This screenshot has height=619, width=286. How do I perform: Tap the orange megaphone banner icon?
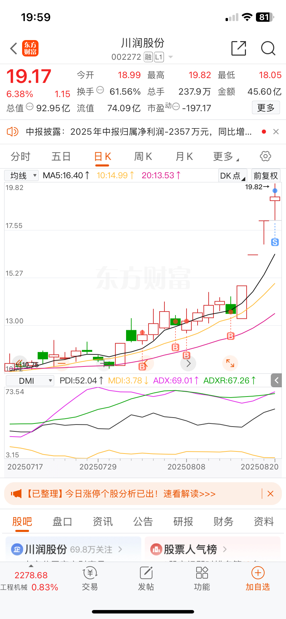16,494
